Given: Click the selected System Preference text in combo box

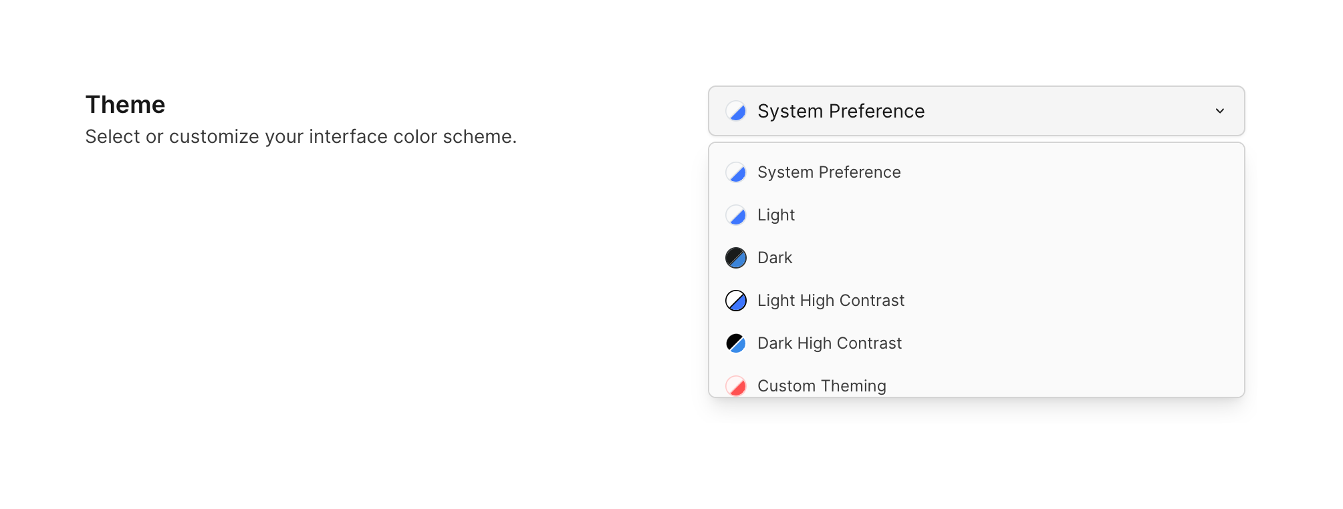Looking at the screenshot, I should 841,111.
